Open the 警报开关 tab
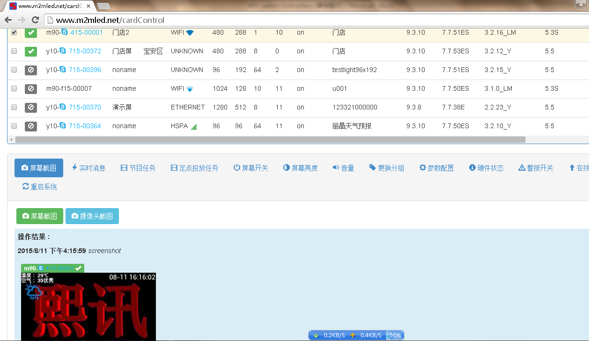589x341 pixels. pyautogui.click(x=536, y=168)
